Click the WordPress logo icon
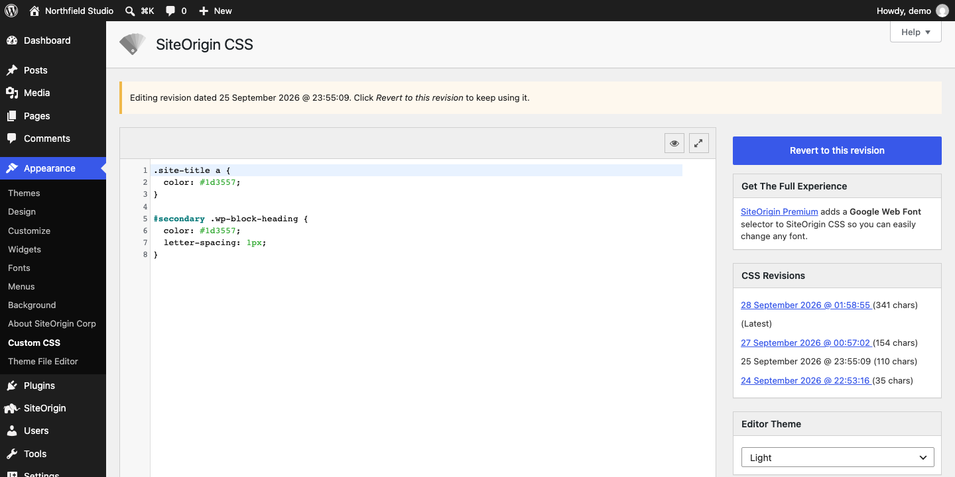 pyautogui.click(x=11, y=11)
